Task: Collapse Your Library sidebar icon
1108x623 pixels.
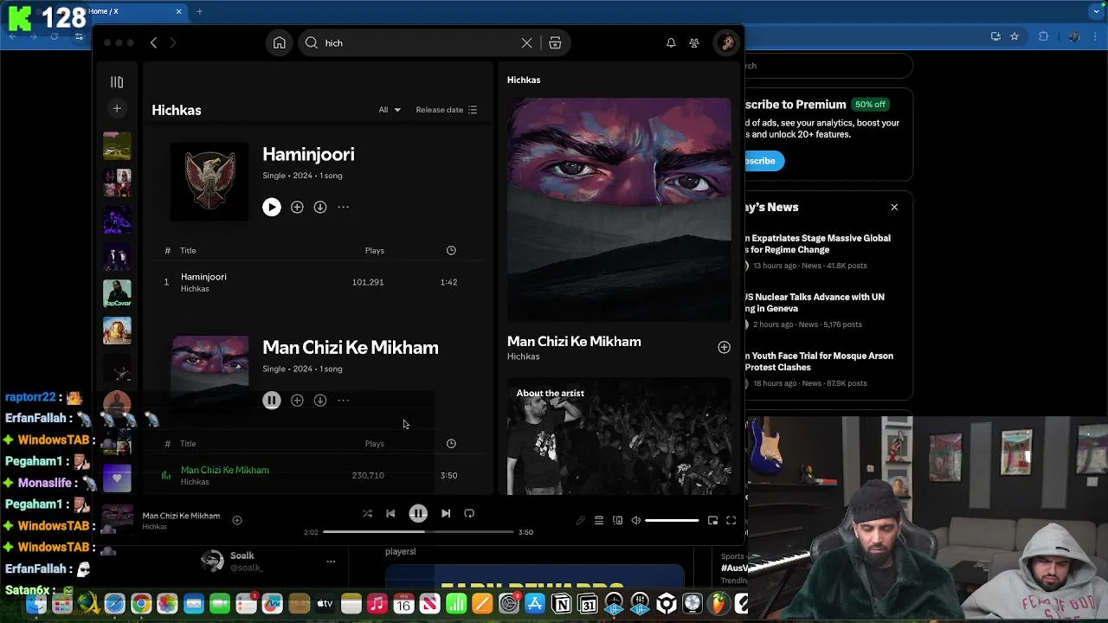Action: [x=117, y=82]
